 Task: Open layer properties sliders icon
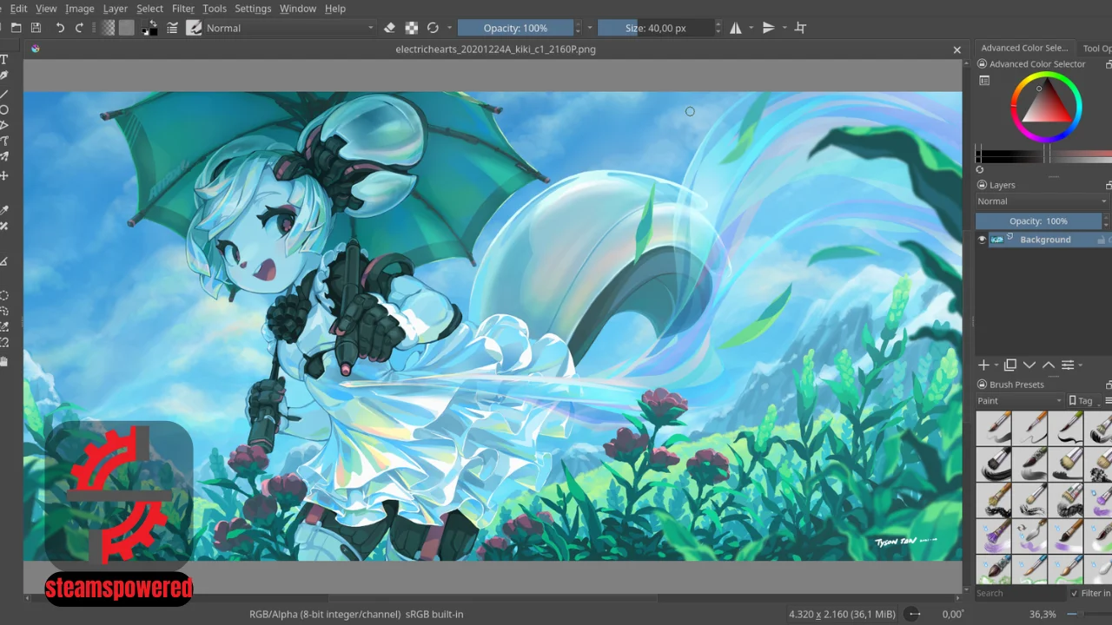(x=1068, y=365)
